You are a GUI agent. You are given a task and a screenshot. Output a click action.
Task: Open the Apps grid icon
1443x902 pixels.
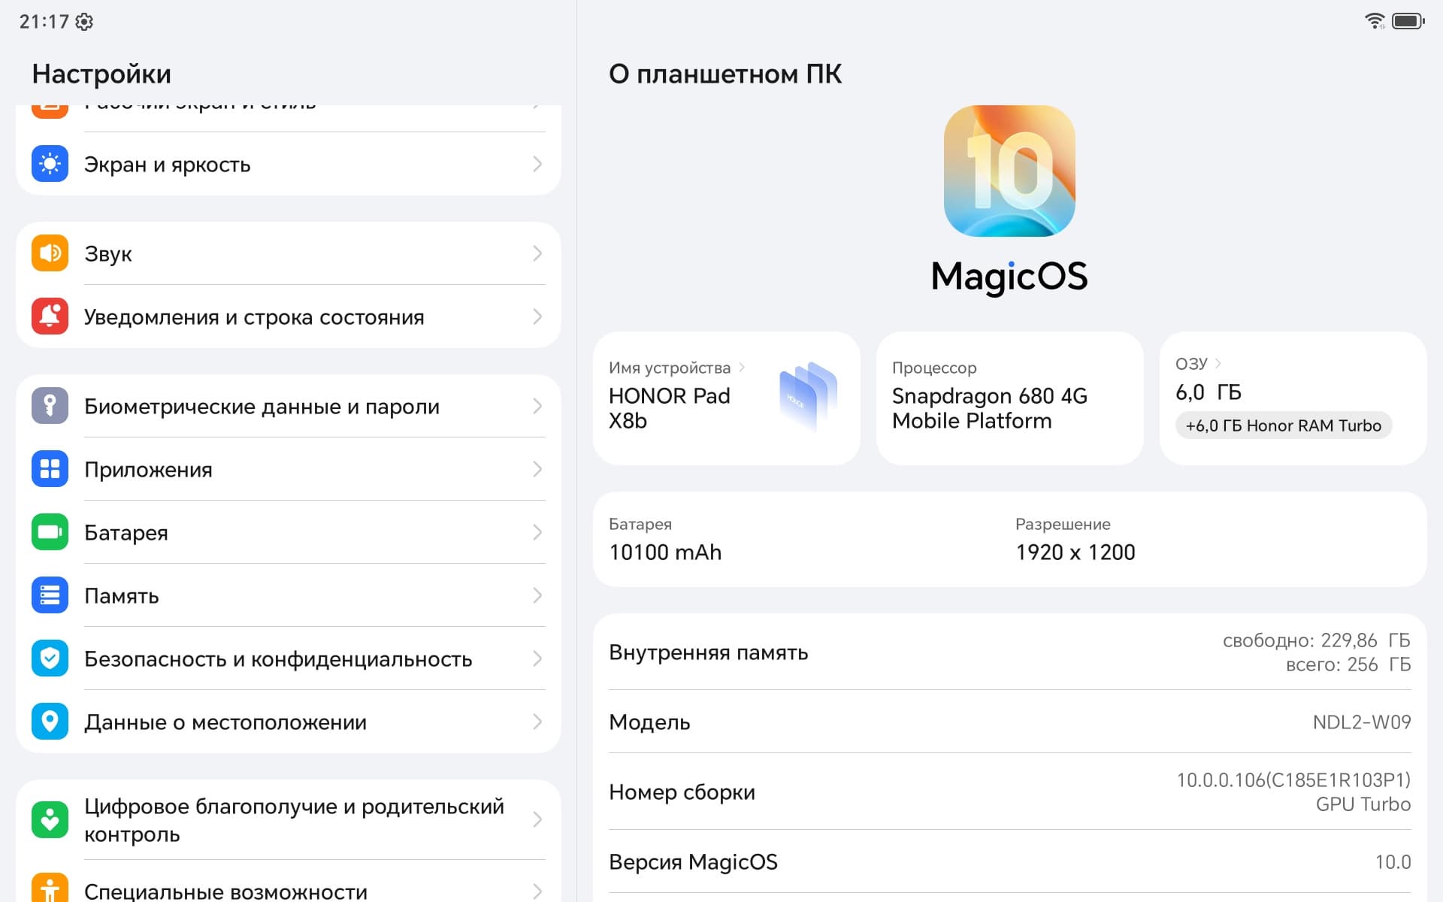click(x=50, y=469)
